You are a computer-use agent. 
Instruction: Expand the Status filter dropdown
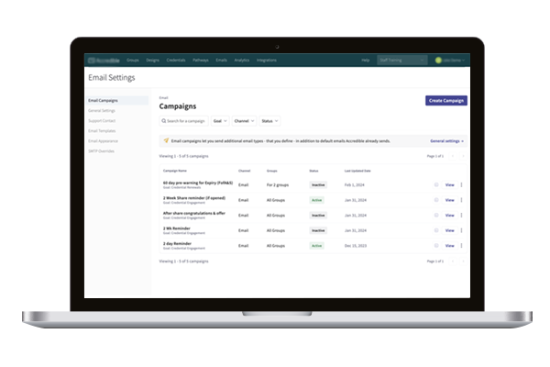pyautogui.click(x=269, y=120)
